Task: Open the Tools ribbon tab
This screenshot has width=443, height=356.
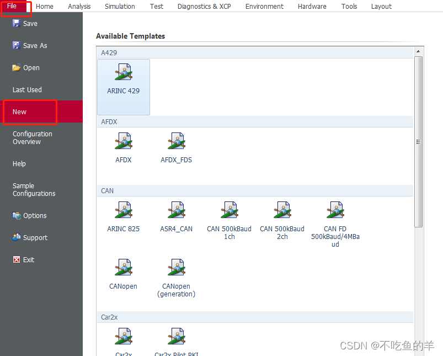Action: (349, 6)
